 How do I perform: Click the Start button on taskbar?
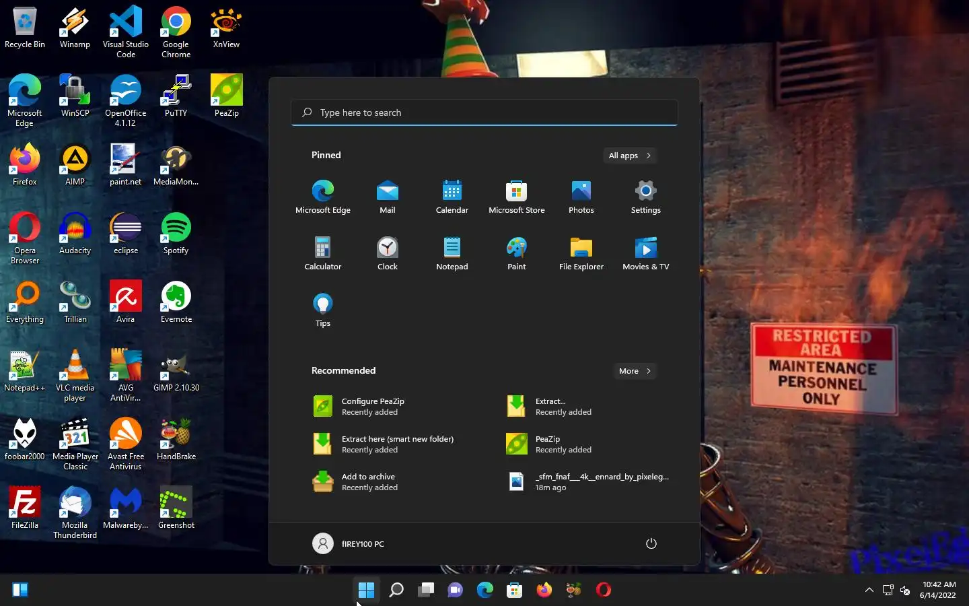pyautogui.click(x=366, y=590)
